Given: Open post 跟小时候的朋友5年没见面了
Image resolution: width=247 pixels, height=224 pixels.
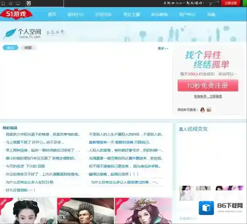Looking at the screenshot, I should pos(41,158).
